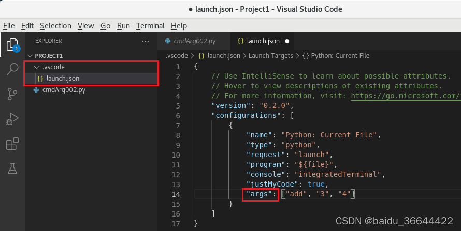Image resolution: width=461 pixels, height=231 pixels.
Task: Click the "args" key on line 14
Action: click(x=260, y=194)
